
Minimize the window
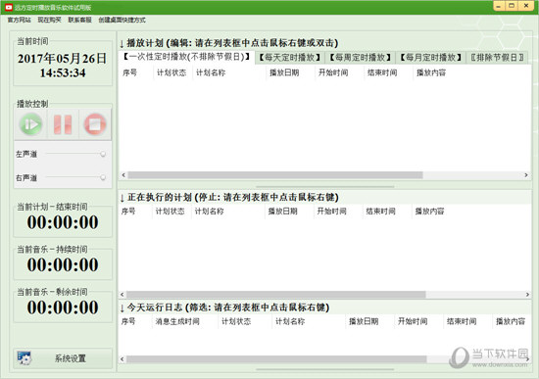499,6
